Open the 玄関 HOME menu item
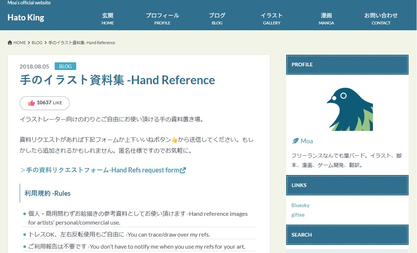The image size is (417, 253). [x=108, y=19]
